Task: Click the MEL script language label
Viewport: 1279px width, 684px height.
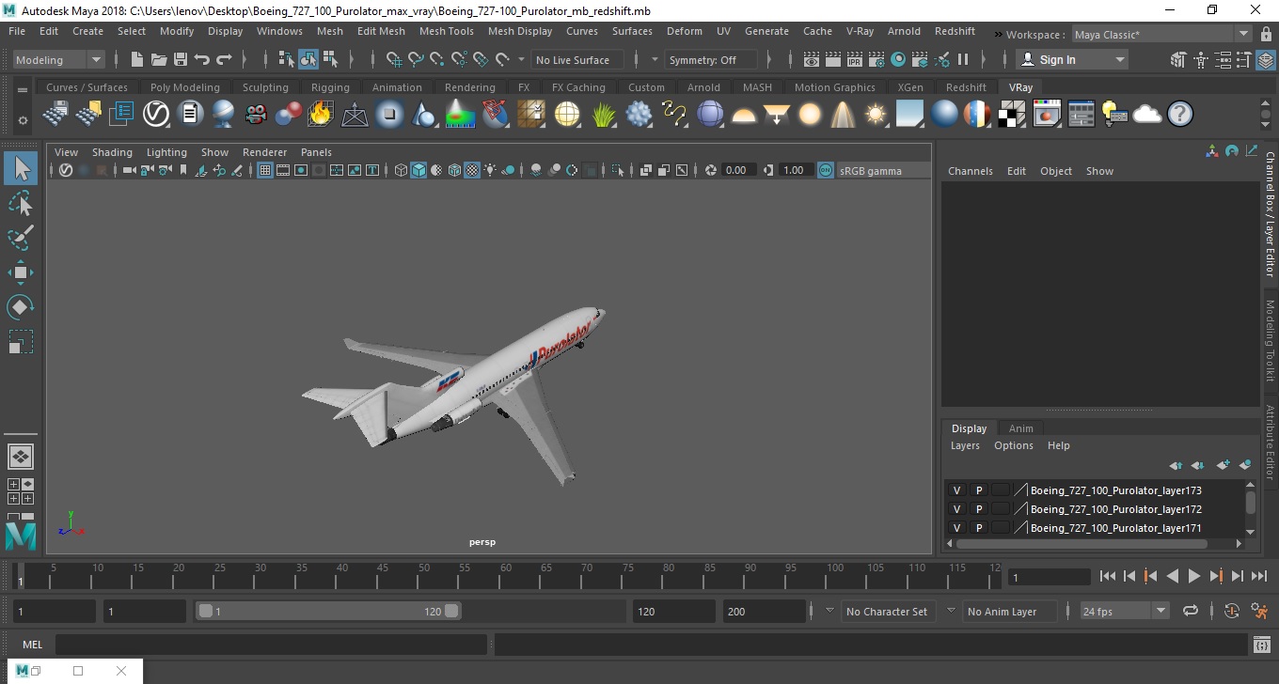Action: pyautogui.click(x=32, y=645)
